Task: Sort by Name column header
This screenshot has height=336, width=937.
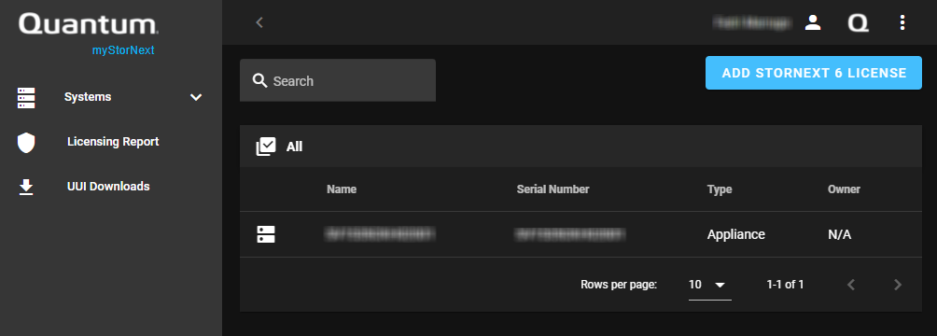Action: click(x=342, y=189)
